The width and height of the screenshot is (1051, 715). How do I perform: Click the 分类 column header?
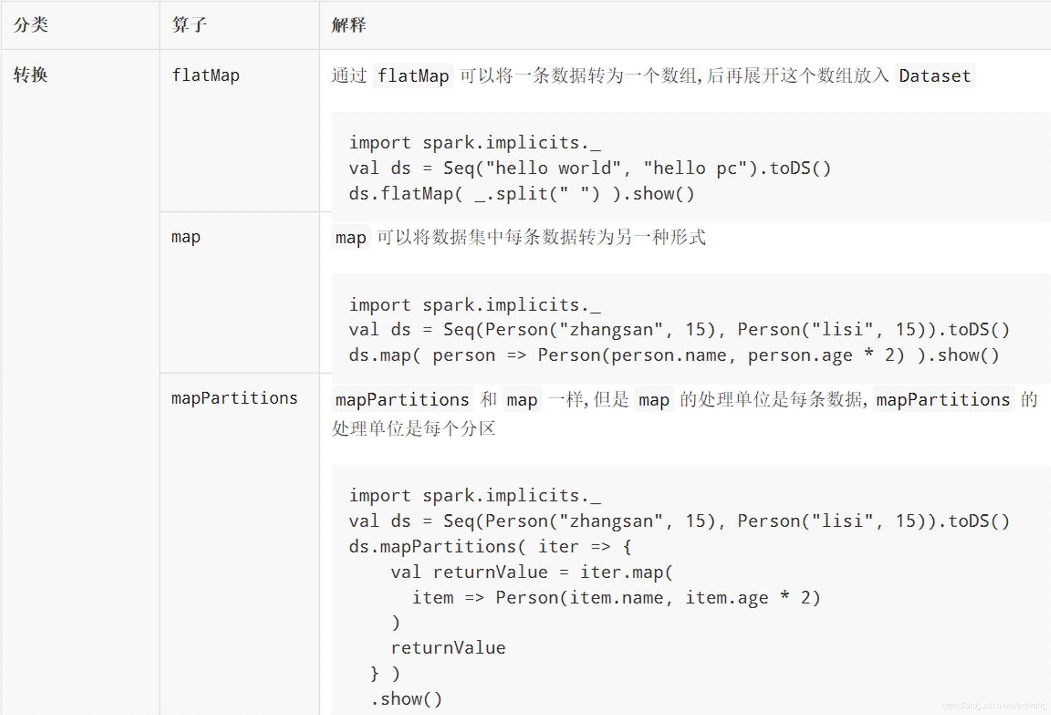click(30, 25)
